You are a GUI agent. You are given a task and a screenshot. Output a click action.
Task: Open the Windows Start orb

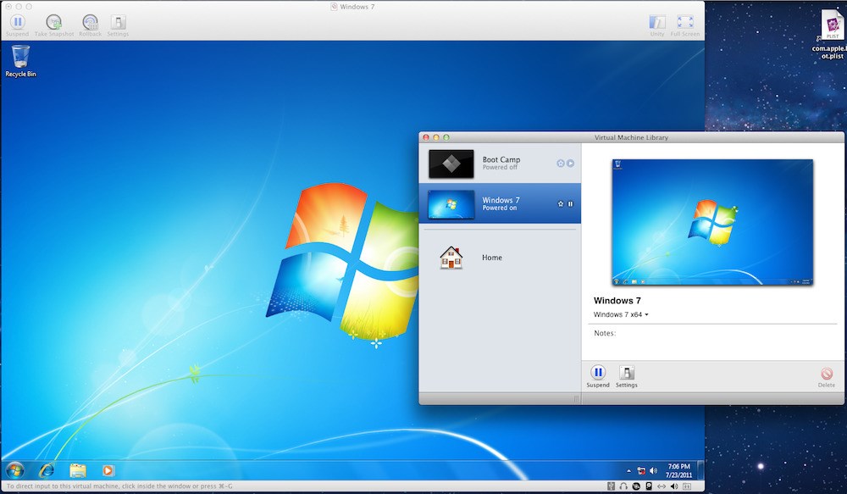coord(15,470)
